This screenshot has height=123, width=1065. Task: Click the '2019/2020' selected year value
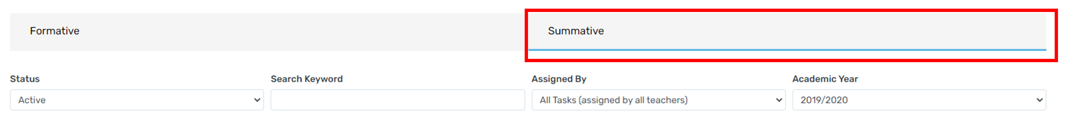point(824,100)
